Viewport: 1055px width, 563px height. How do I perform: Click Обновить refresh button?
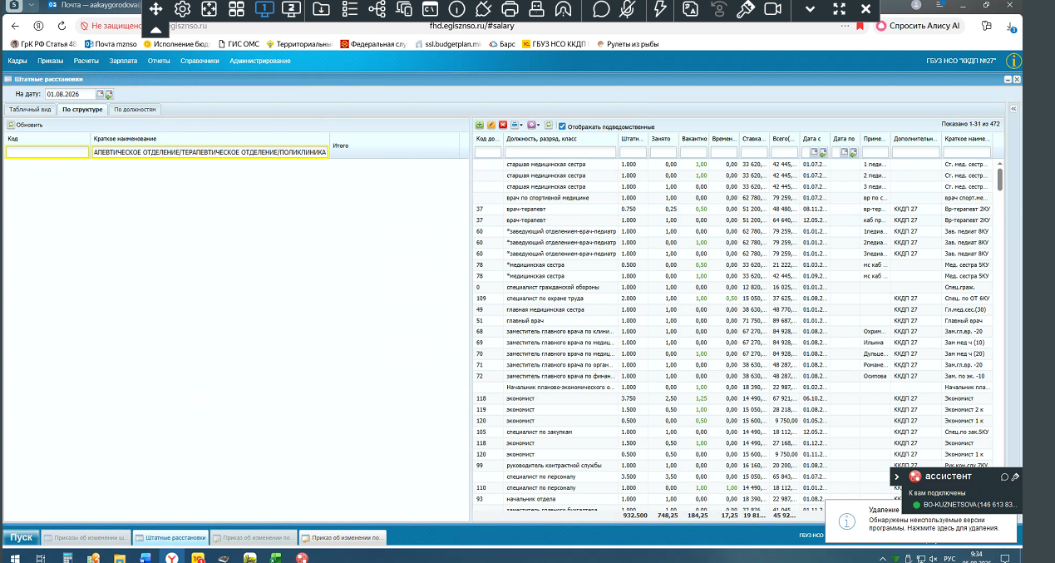tap(24, 125)
